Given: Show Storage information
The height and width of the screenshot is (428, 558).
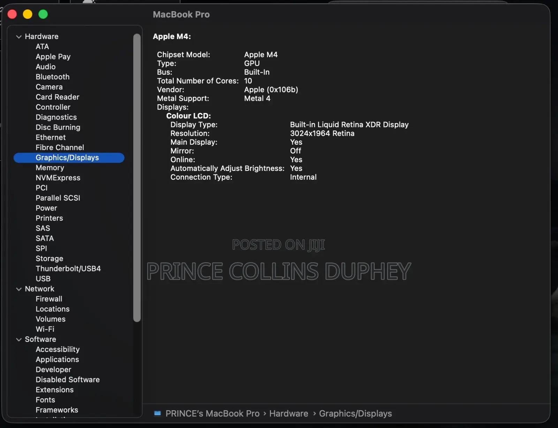Looking at the screenshot, I should coord(50,259).
